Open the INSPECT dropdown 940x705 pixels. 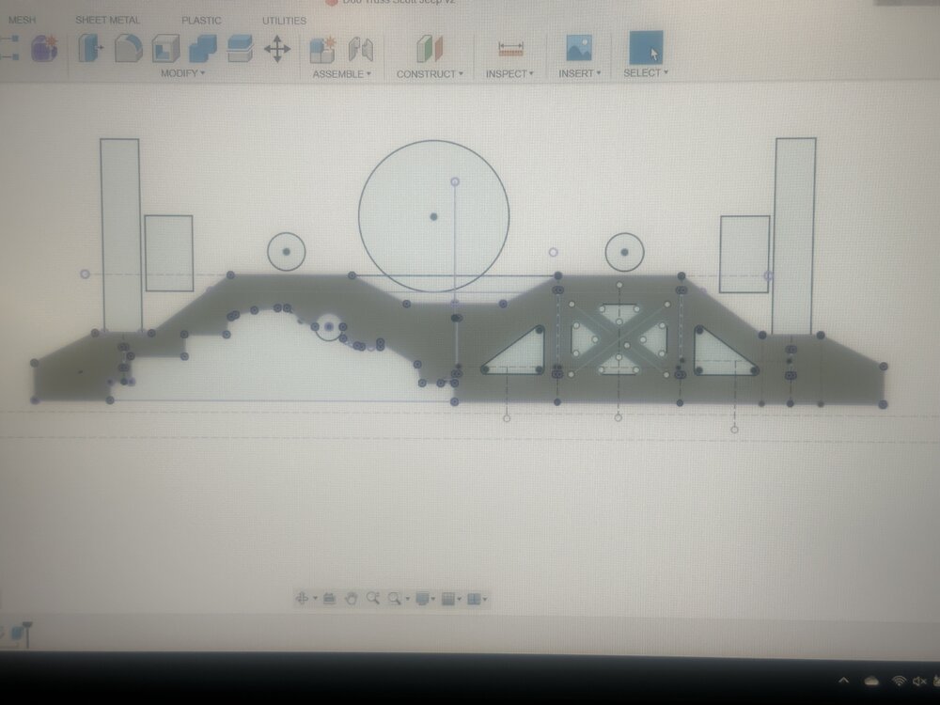(509, 73)
